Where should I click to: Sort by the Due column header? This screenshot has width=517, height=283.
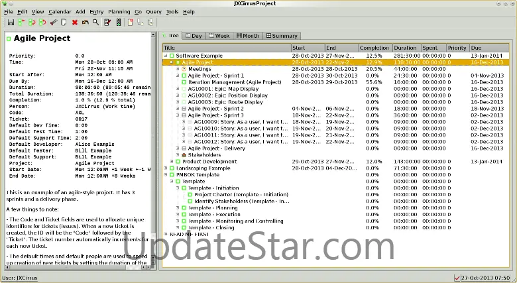tap(489, 48)
